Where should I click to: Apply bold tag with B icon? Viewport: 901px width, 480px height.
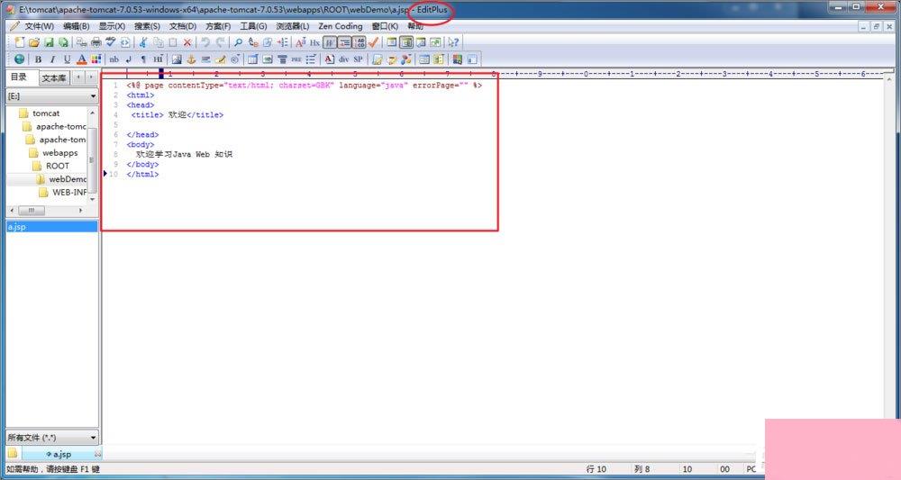(38, 59)
